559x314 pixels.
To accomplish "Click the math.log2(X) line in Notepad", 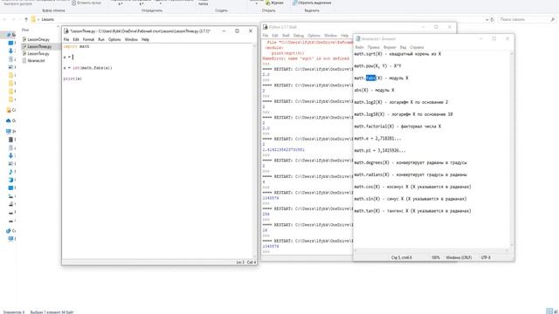I will coord(401,103).
